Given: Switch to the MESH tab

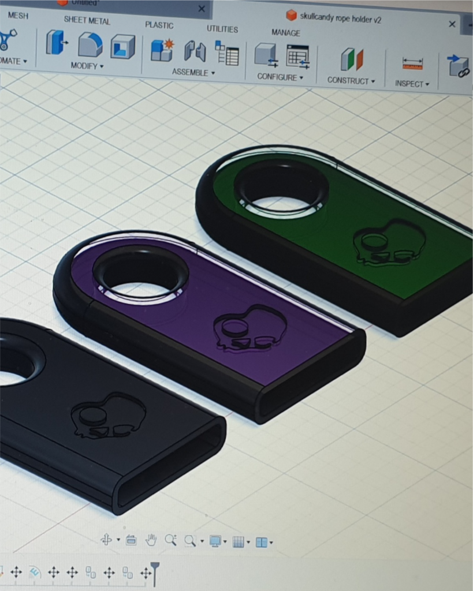Looking at the screenshot, I should (18, 16).
